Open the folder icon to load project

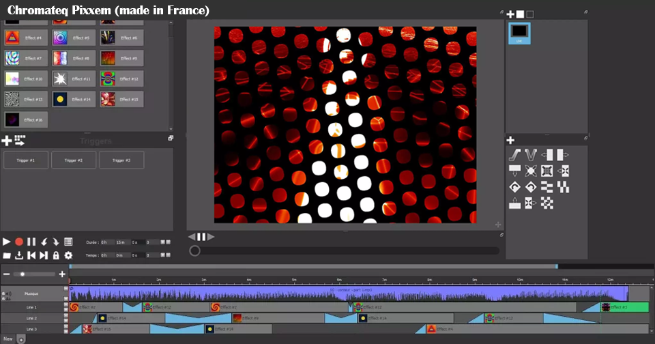7,255
